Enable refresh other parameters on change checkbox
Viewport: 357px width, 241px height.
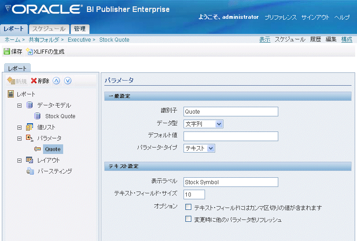coord(188,219)
